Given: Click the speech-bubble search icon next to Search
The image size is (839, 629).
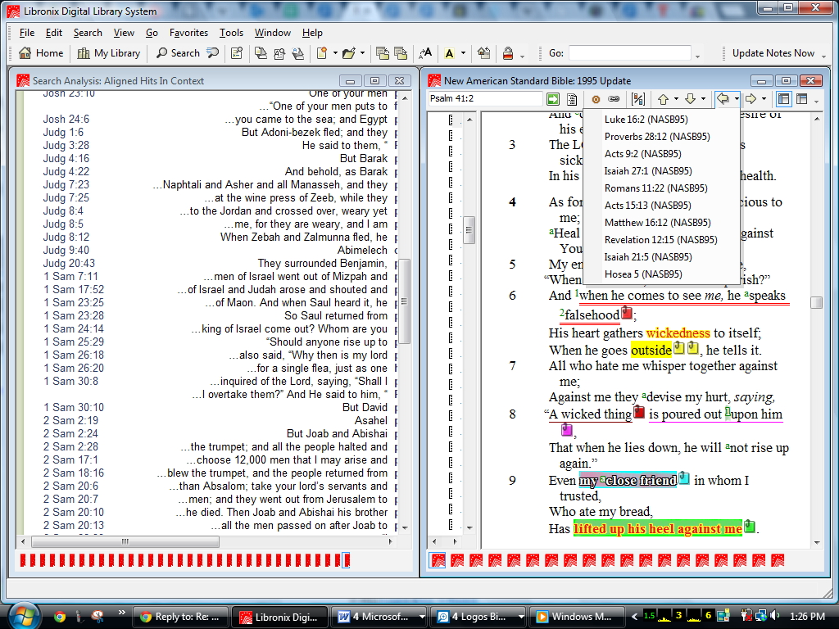Looking at the screenshot, I should coord(213,53).
